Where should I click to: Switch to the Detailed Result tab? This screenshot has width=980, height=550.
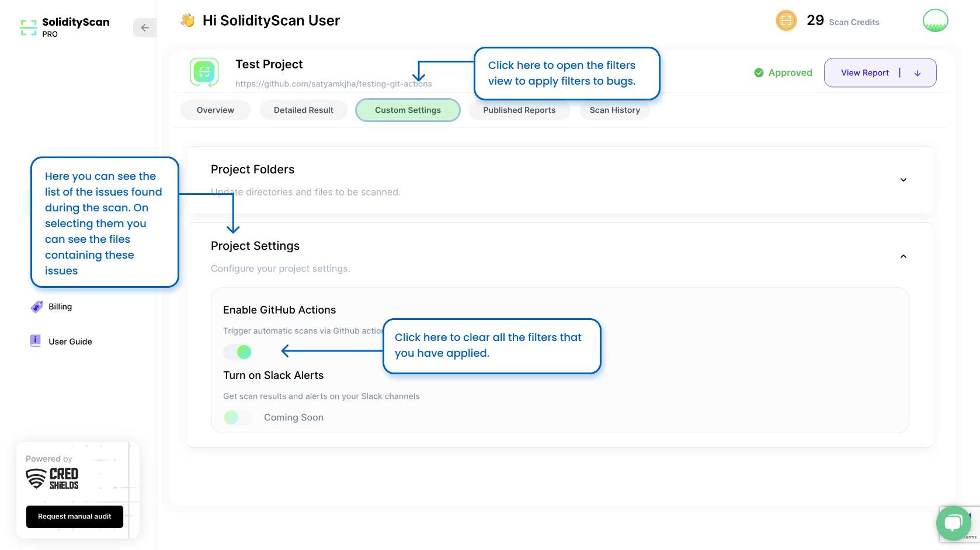pyautogui.click(x=303, y=110)
